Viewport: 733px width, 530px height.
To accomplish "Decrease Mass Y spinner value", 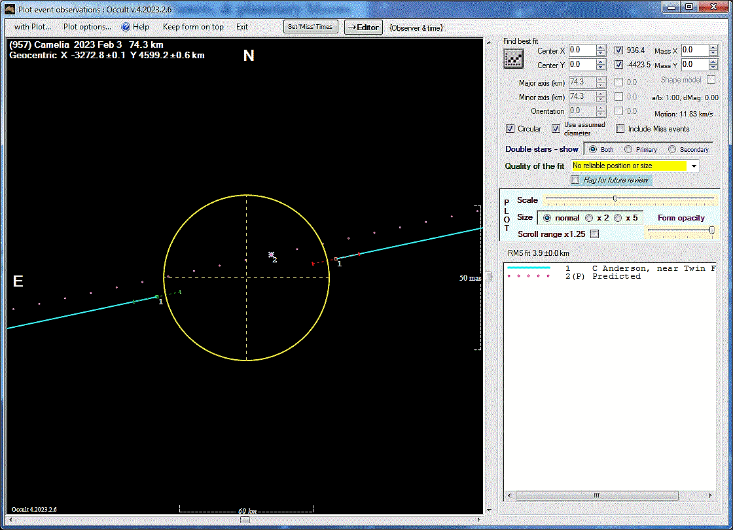I will pos(713,67).
